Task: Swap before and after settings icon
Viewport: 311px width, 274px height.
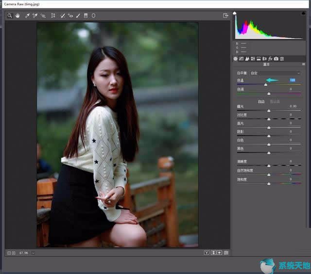Action: coord(213,253)
